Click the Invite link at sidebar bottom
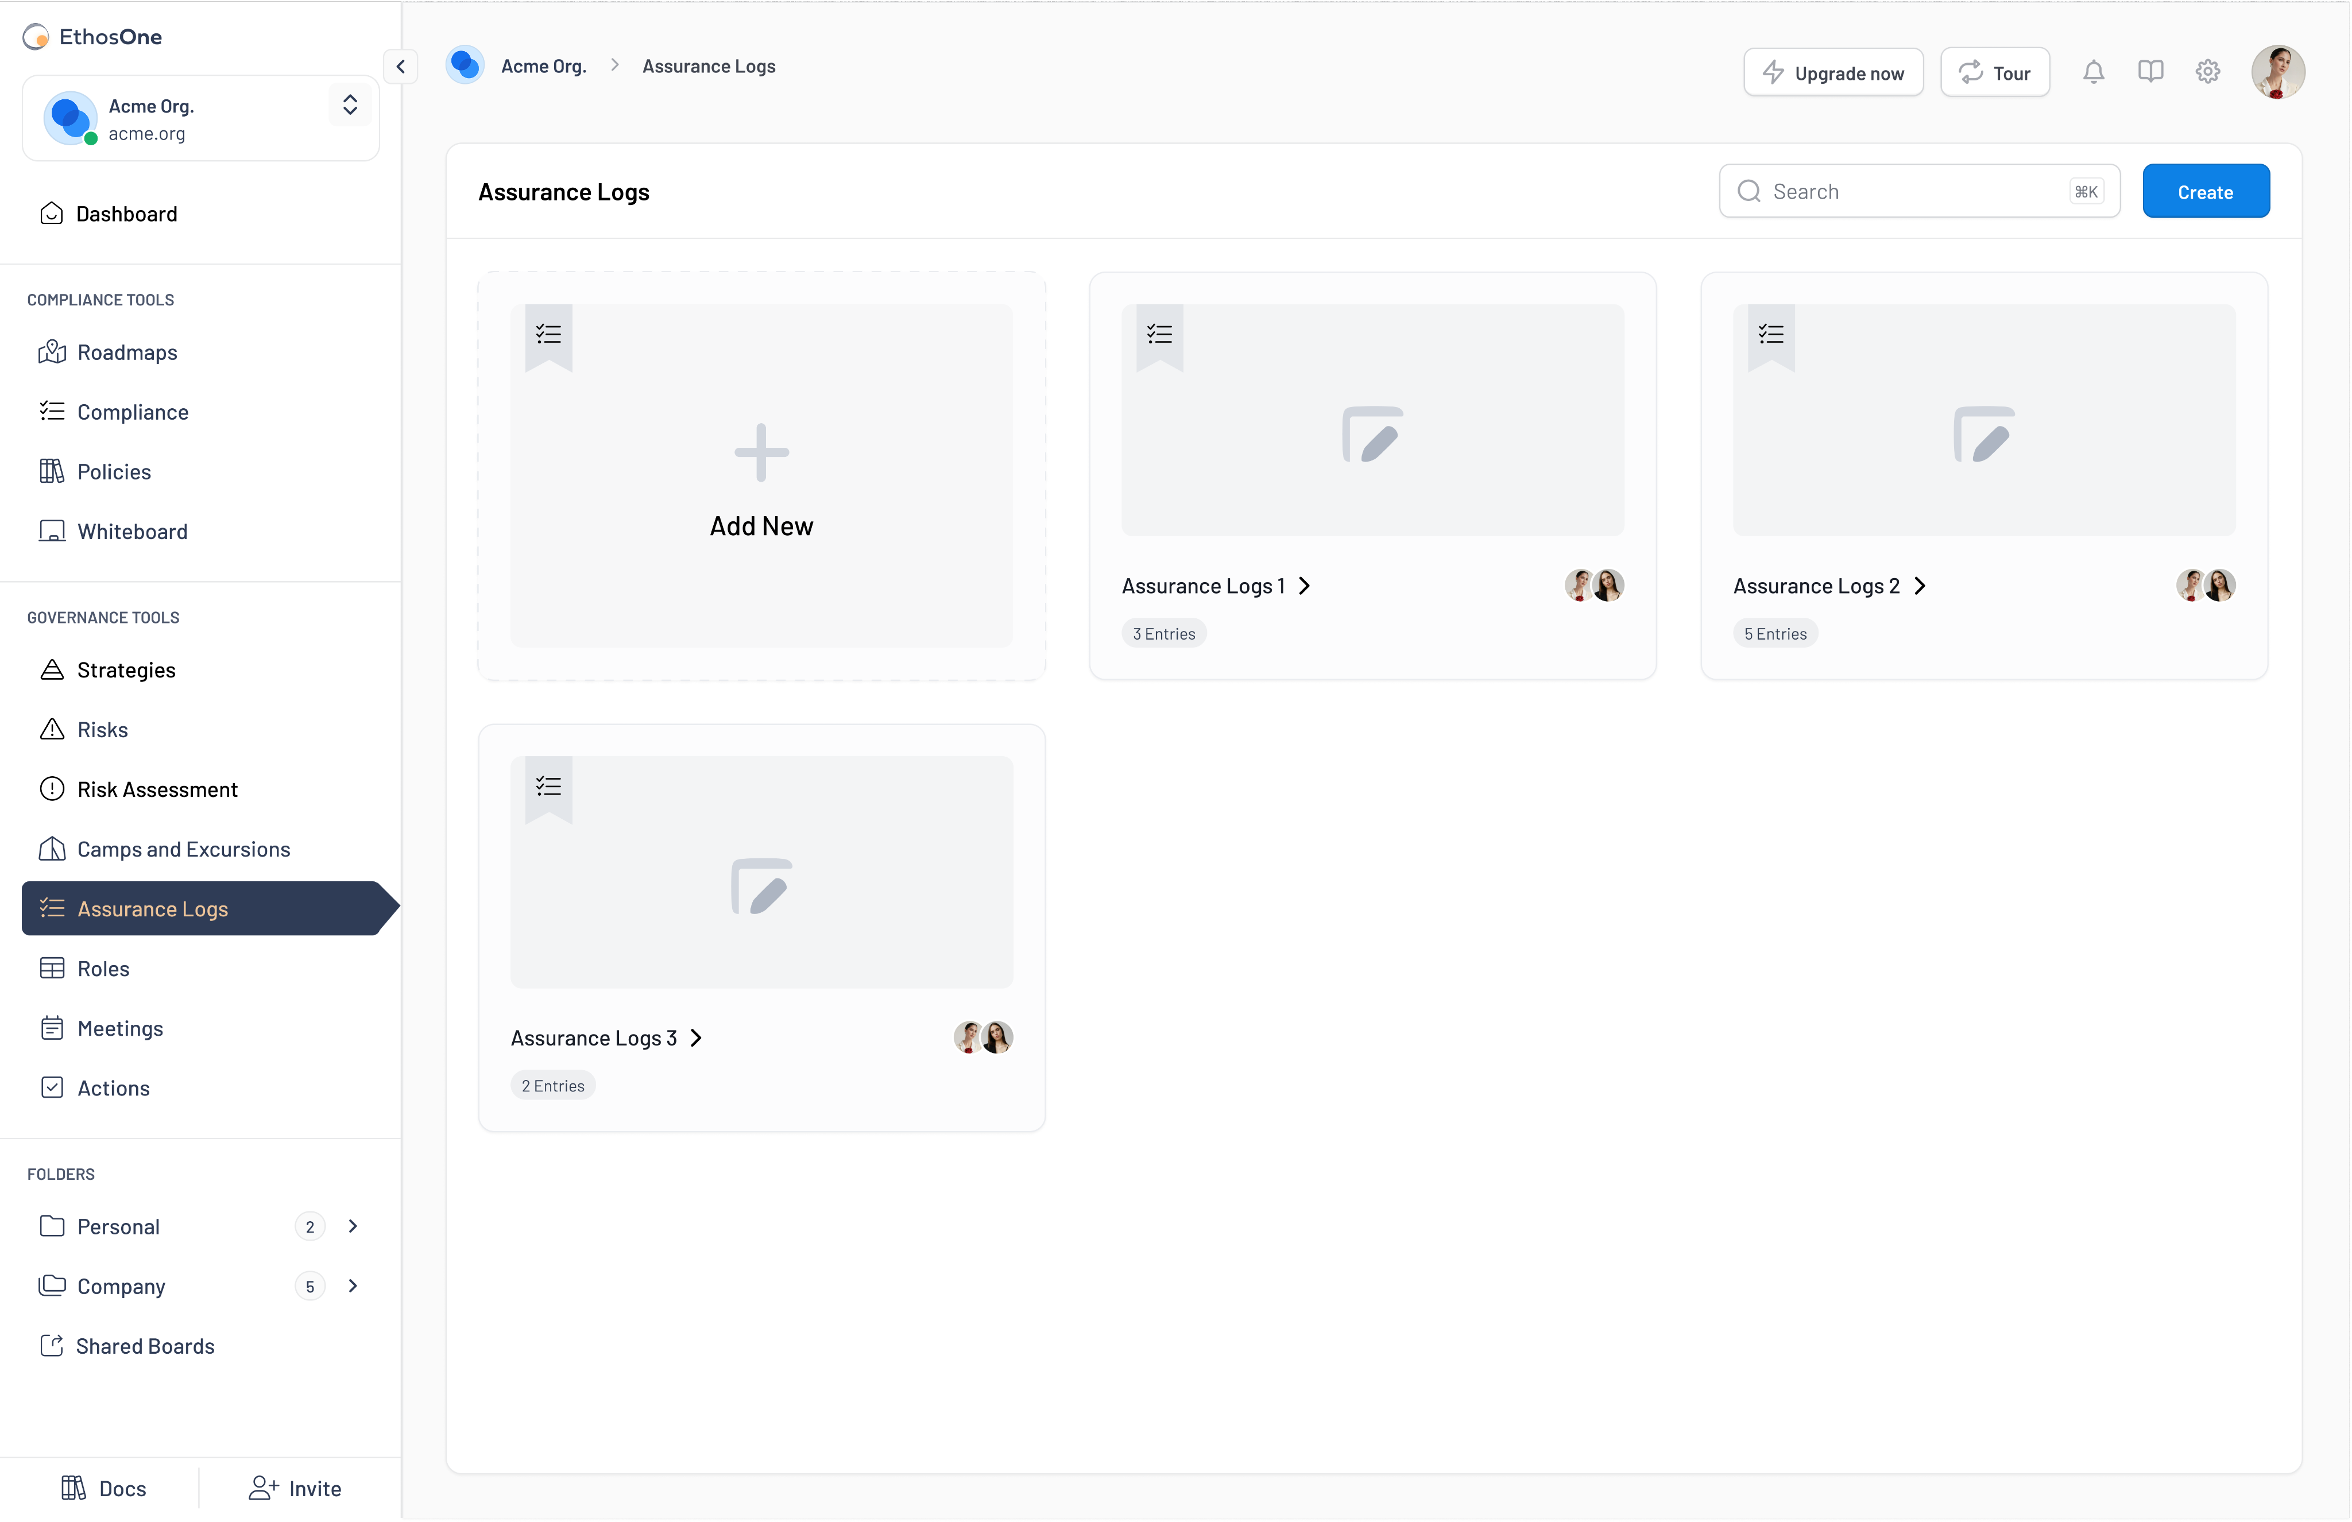Image resolution: width=2352 pixels, height=1522 pixels. point(295,1488)
